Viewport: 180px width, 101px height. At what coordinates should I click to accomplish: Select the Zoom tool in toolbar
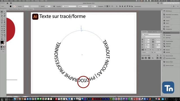point(4,39)
